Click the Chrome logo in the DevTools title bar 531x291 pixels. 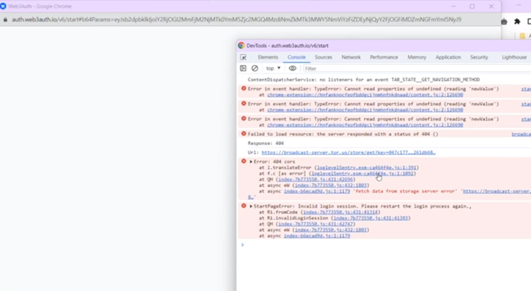click(241, 45)
